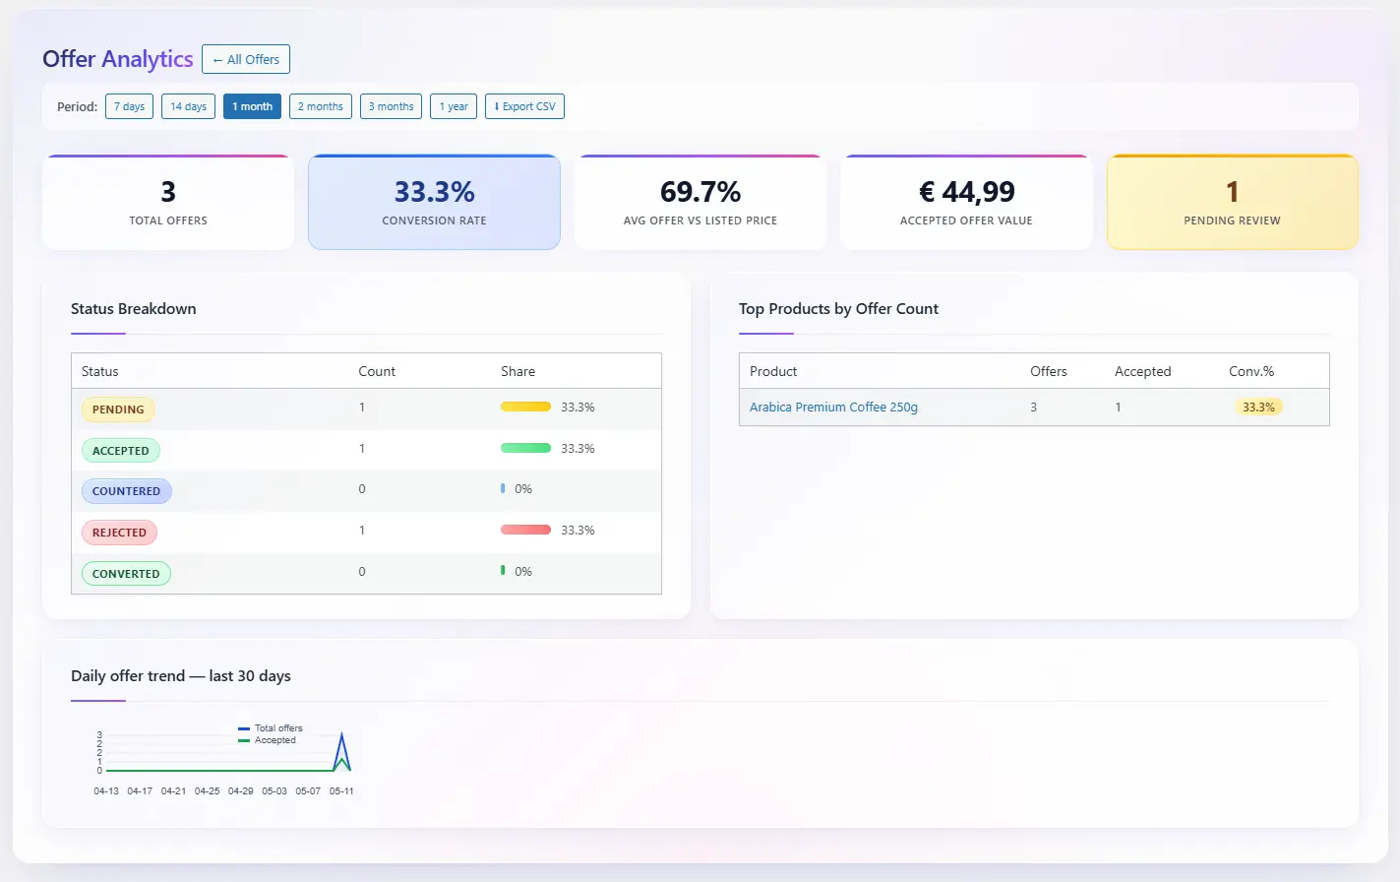1400x882 pixels.
Task: Click the 04-13 date label on chart
Action: click(106, 790)
